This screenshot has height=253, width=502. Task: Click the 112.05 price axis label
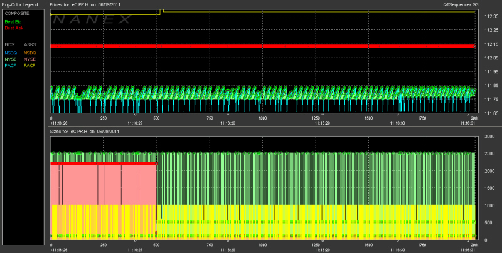pyautogui.click(x=491, y=58)
